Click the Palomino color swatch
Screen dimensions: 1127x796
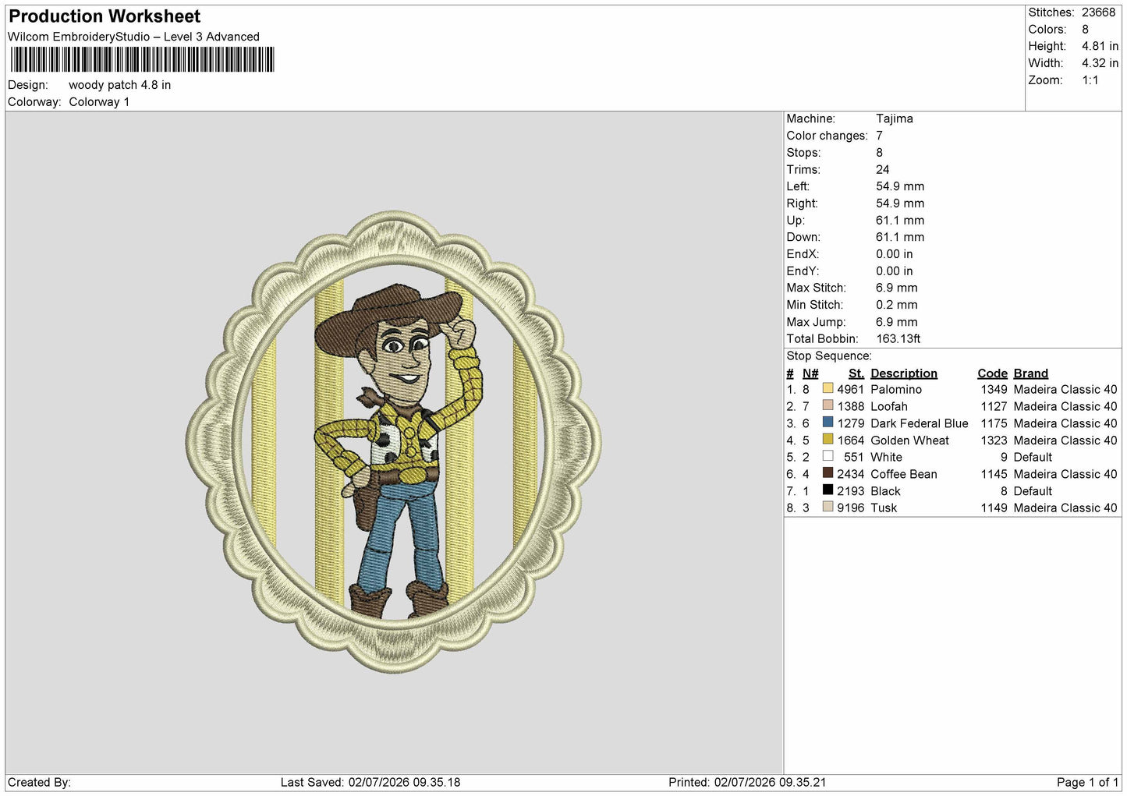(828, 388)
